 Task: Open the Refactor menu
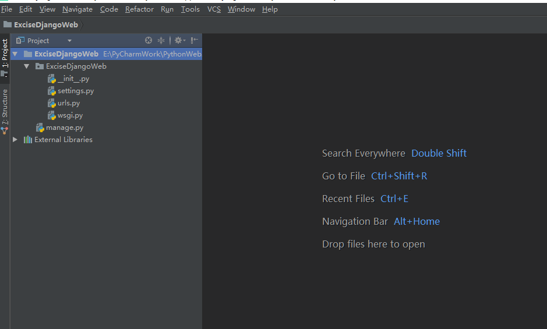[139, 9]
